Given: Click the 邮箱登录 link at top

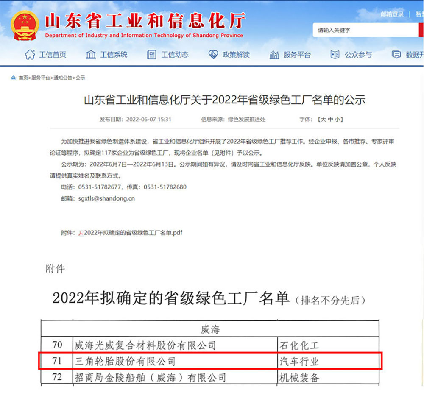Looking at the screenshot, I should pyautogui.click(x=392, y=14).
